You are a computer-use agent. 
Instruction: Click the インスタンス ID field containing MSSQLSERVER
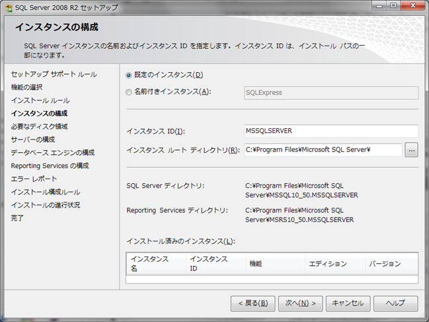pyautogui.click(x=331, y=131)
